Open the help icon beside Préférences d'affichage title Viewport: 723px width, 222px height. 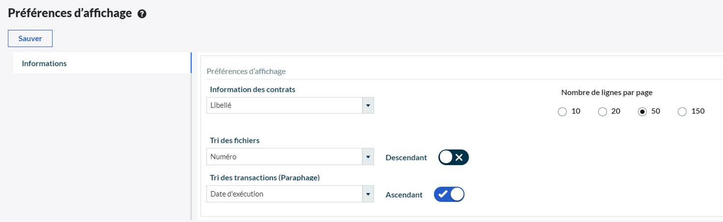[142, 14]
